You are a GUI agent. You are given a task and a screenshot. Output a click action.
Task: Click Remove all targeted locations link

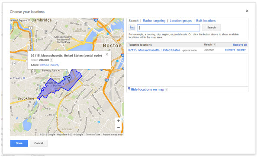tap(240, 45)
